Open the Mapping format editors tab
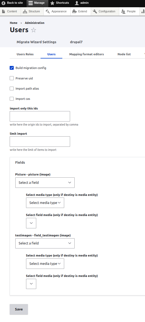This screenshot has height=322, width=145. 86,54
